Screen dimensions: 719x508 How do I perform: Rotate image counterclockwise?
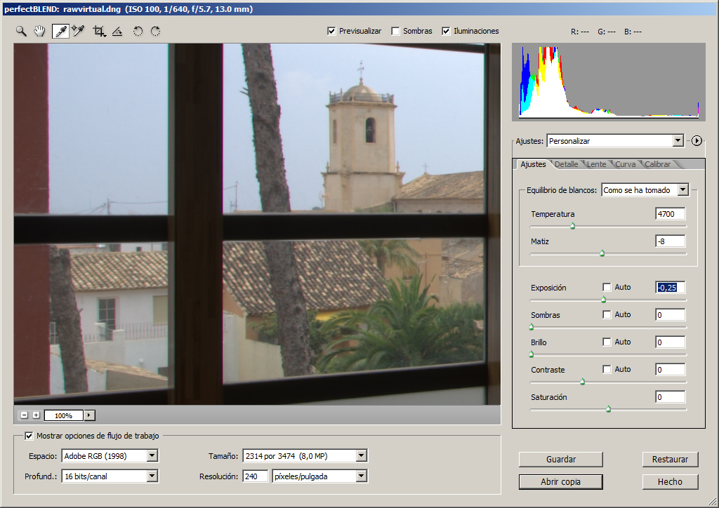(x=138, y=31)
